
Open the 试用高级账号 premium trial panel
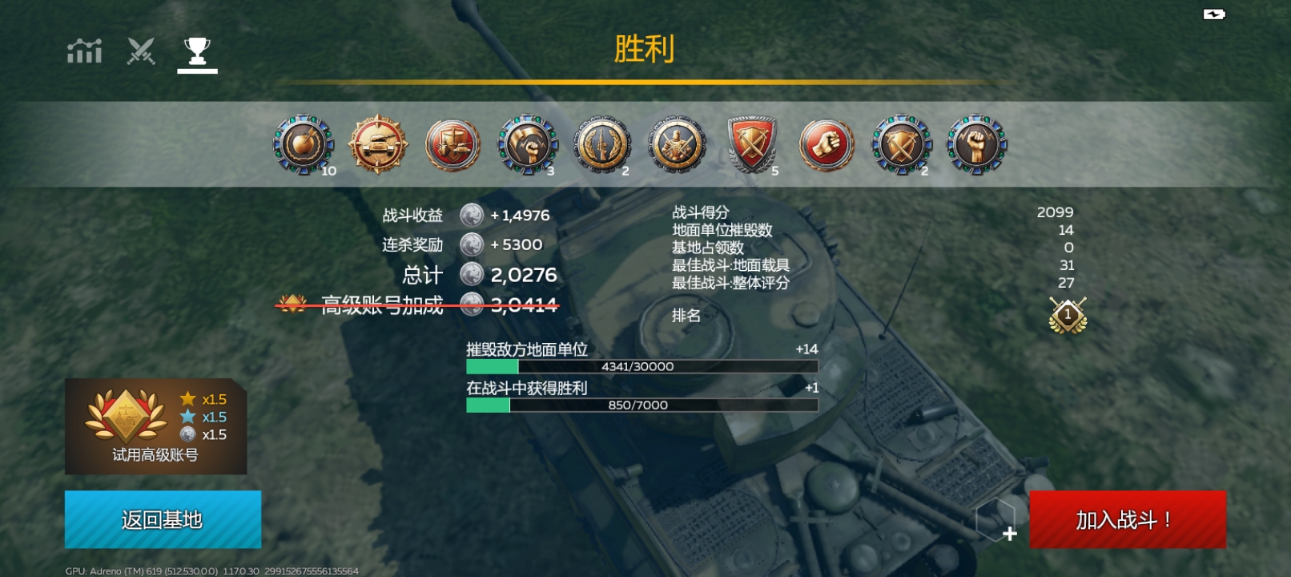[155, 426]
